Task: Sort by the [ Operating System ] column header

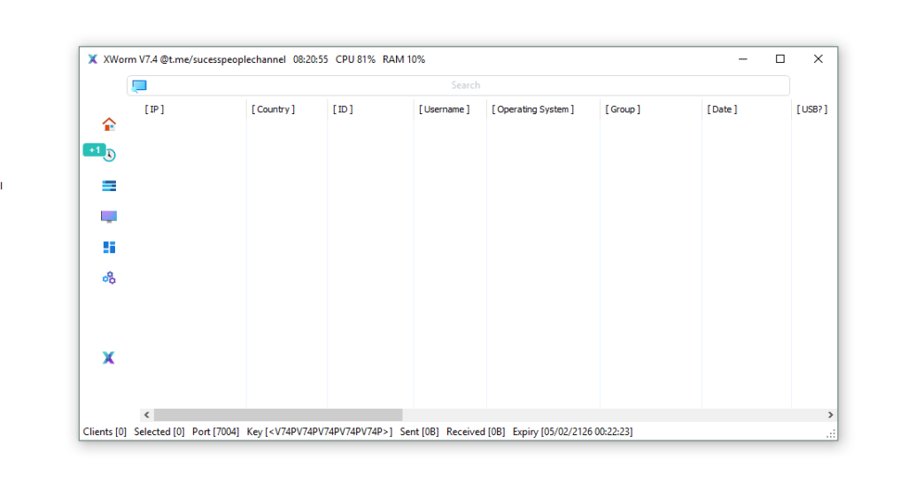Action: (x=532, y=109)
